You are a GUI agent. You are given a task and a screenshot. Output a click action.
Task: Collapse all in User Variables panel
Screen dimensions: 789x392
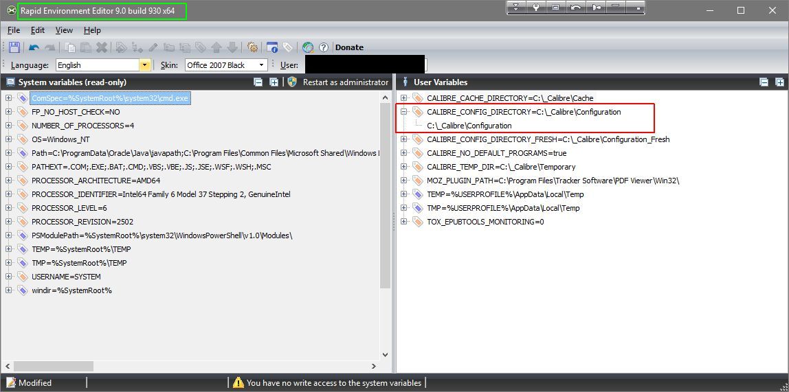pos(764,82)
